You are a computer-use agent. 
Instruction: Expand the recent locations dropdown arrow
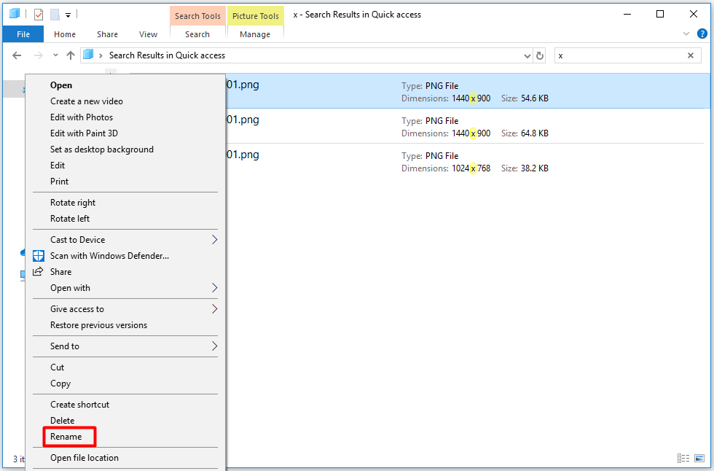coord(55,55)
